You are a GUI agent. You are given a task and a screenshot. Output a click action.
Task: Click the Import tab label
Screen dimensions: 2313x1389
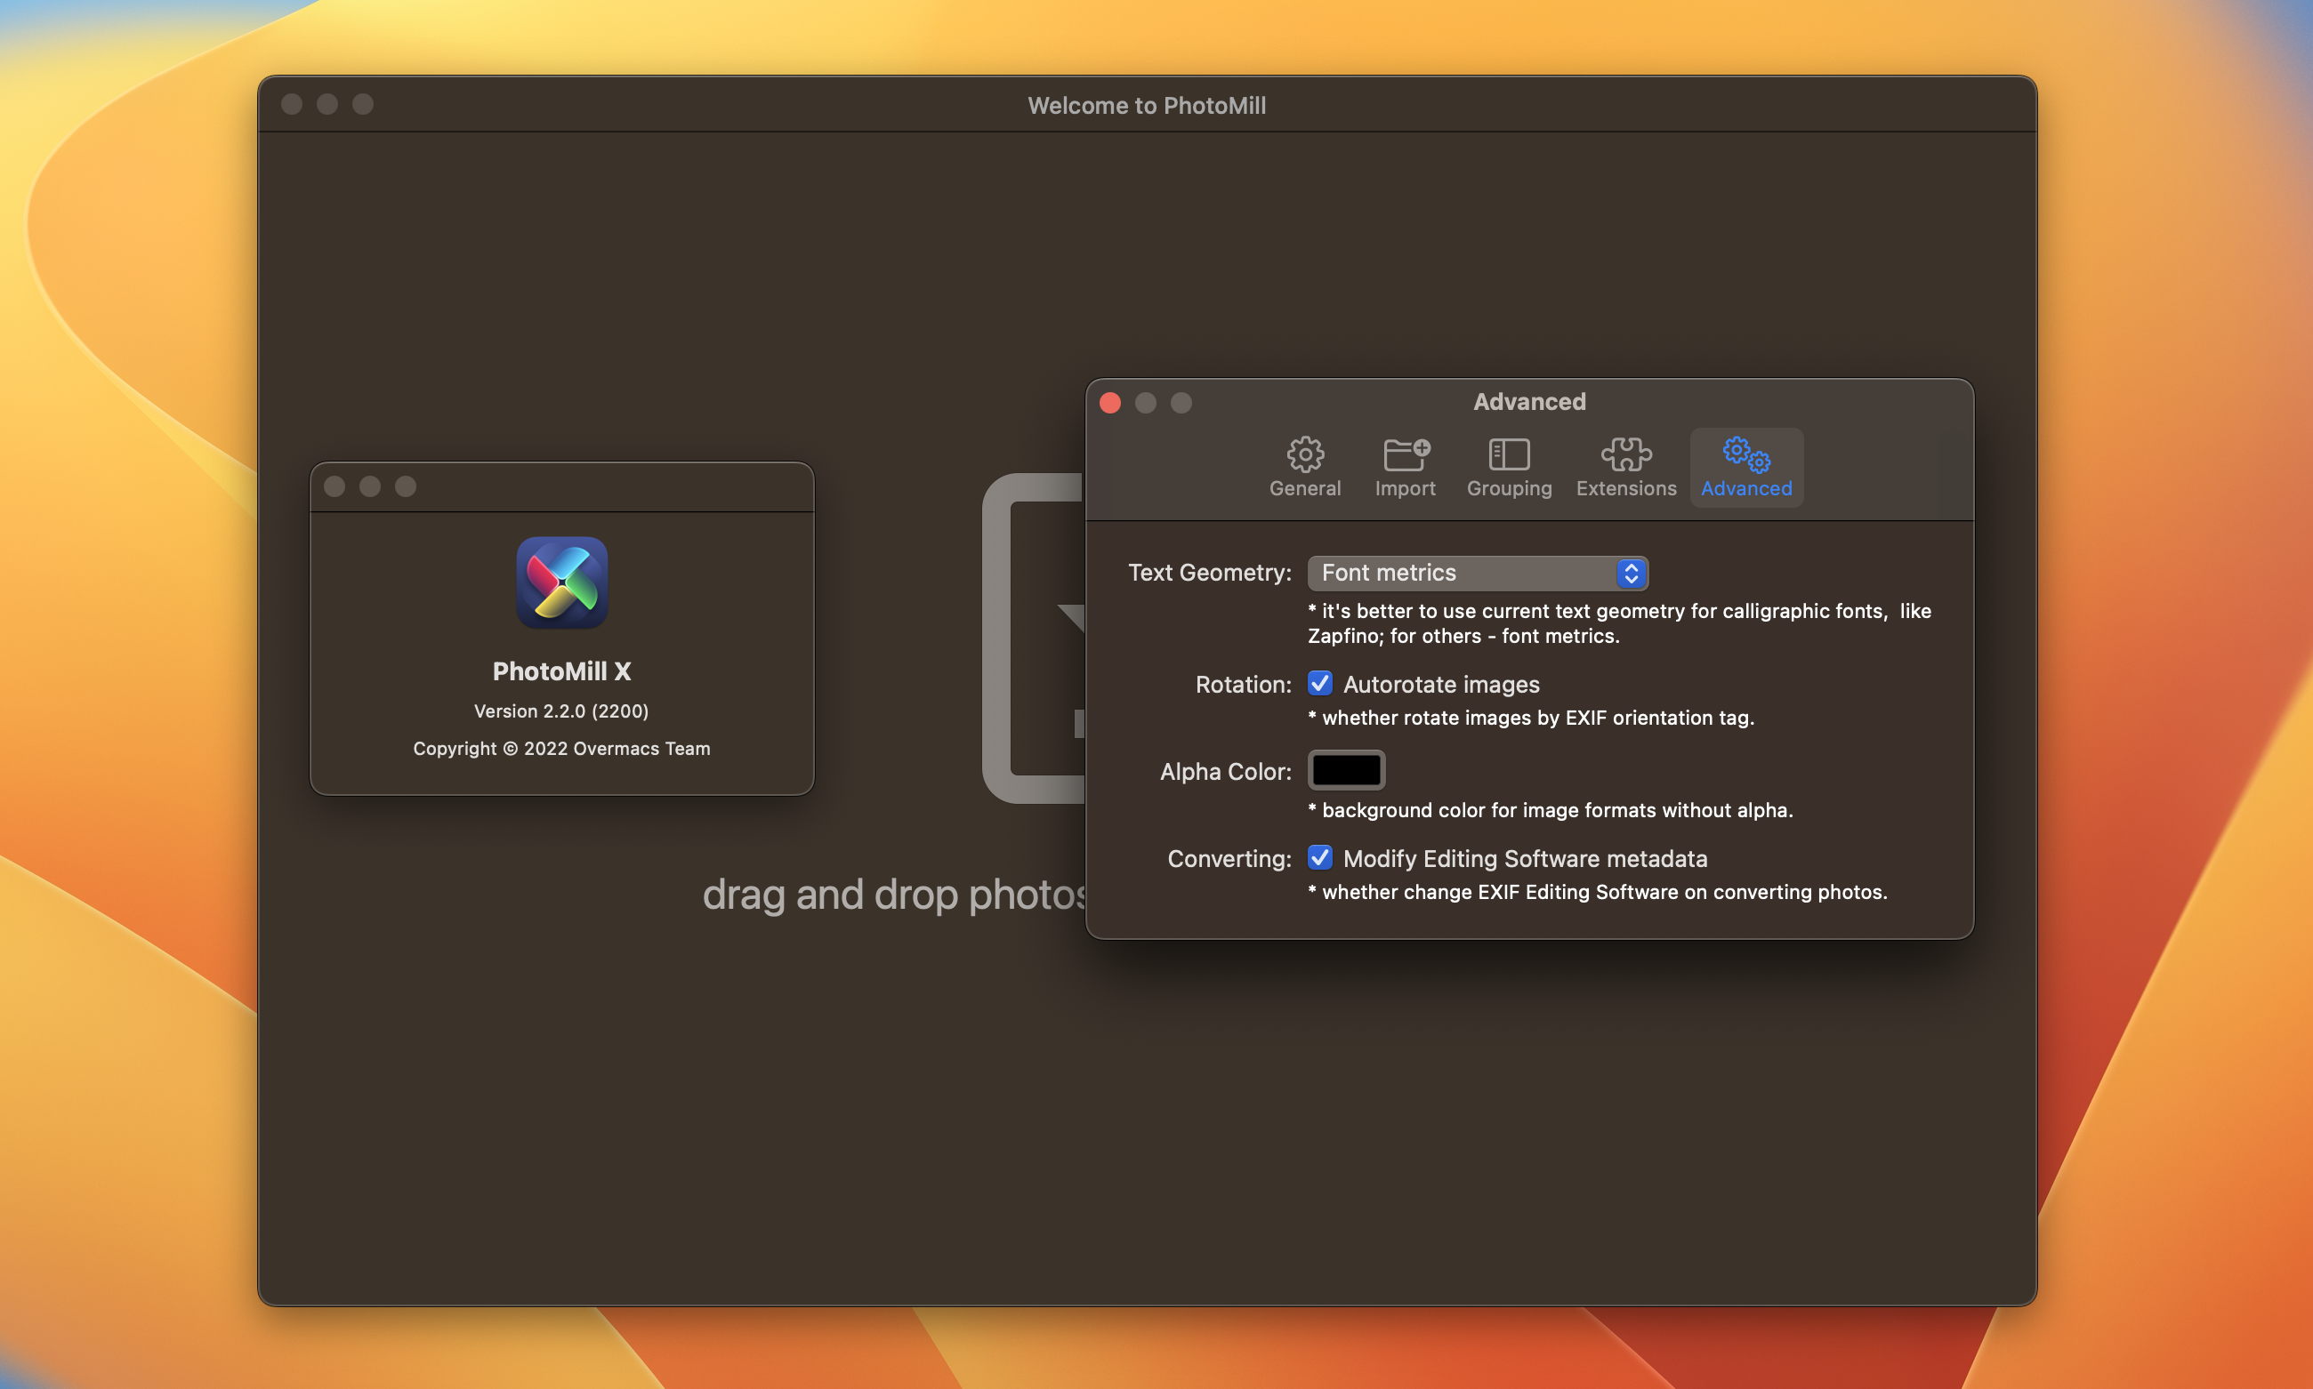(x=1405, y=488)
